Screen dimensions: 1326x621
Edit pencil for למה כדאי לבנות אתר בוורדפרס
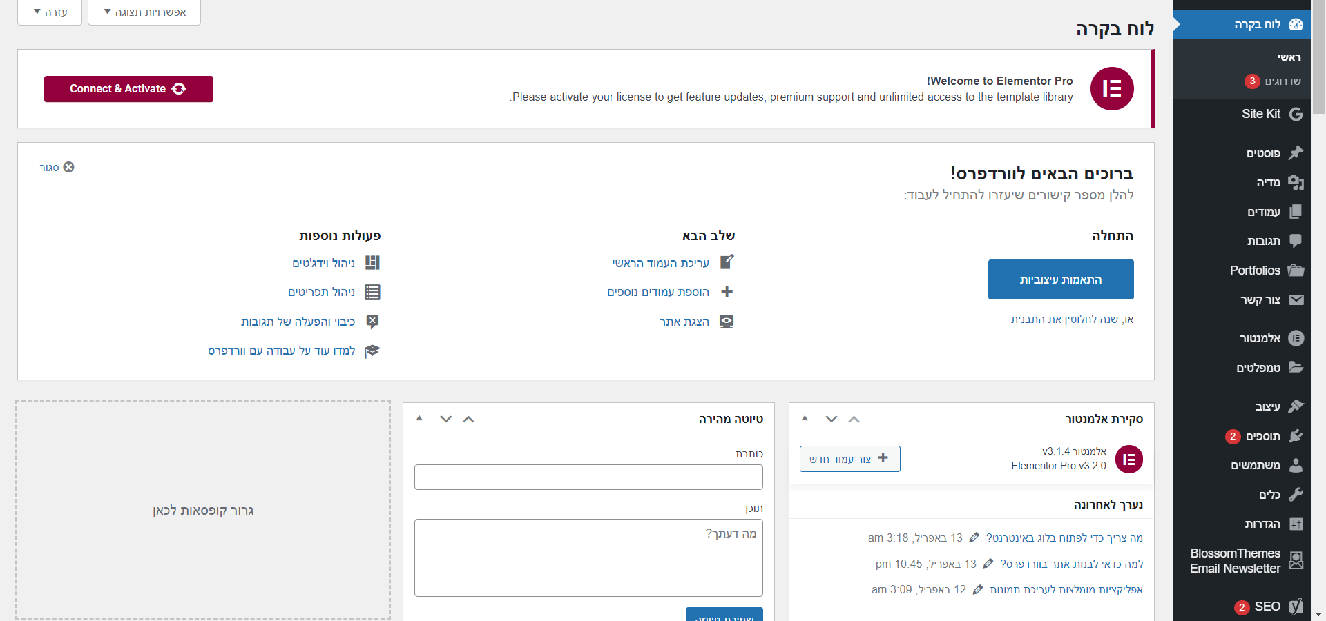pos(988,564)
